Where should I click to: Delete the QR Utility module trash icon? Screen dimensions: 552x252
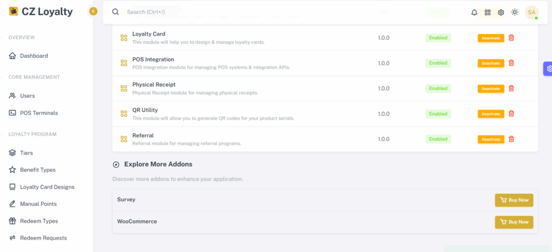(x=512, y=114)
